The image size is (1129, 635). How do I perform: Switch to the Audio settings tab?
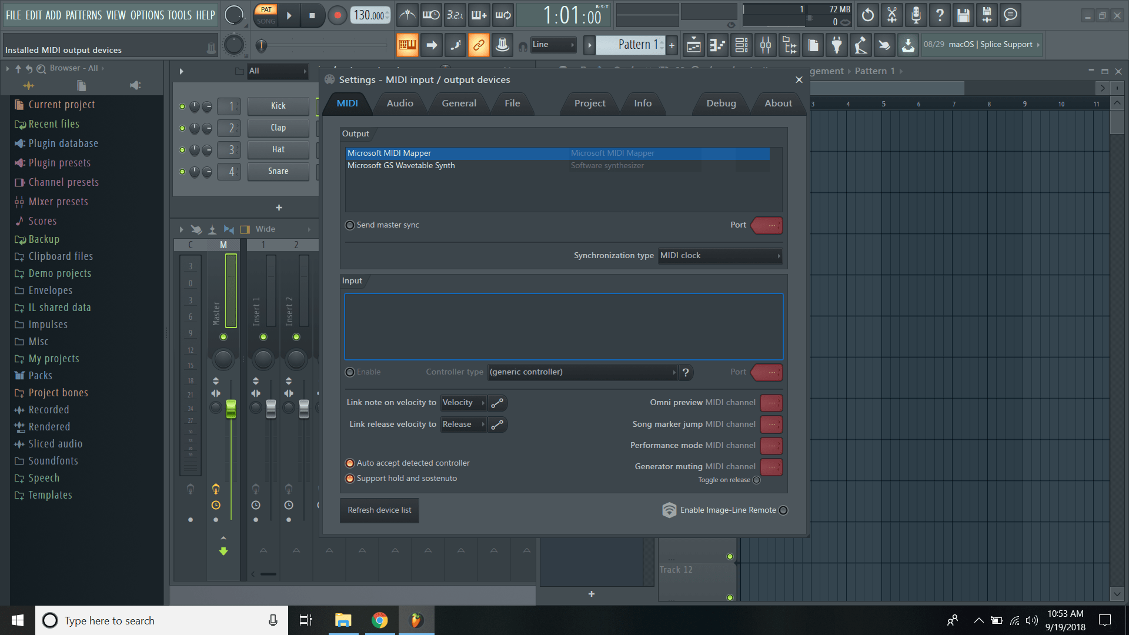[x=399, y=103]
